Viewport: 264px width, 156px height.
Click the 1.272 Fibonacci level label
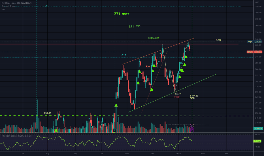[218, 40]
